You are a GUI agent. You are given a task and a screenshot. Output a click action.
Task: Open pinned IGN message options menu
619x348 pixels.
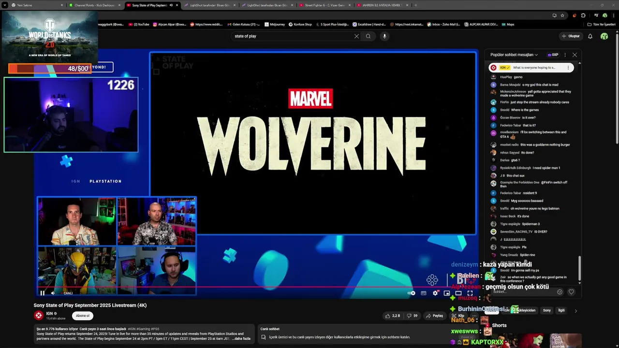pyautogui.click(x=568, y=68)
